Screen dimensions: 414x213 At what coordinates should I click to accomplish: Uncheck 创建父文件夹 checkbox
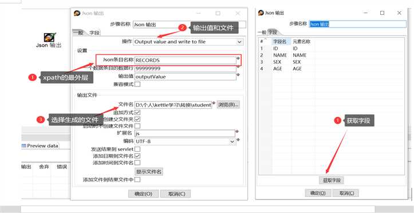click(x=137, y=119)
